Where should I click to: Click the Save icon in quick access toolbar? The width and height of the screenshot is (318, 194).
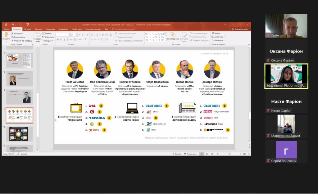[x=6, y=24]
